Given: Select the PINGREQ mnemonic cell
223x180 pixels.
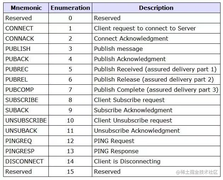Looking at the screenshot, I should (x=18, y=141).
